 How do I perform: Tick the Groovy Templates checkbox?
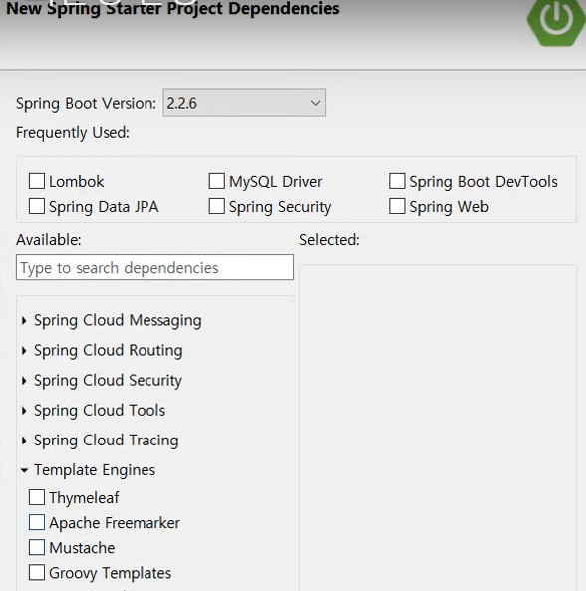37,573
